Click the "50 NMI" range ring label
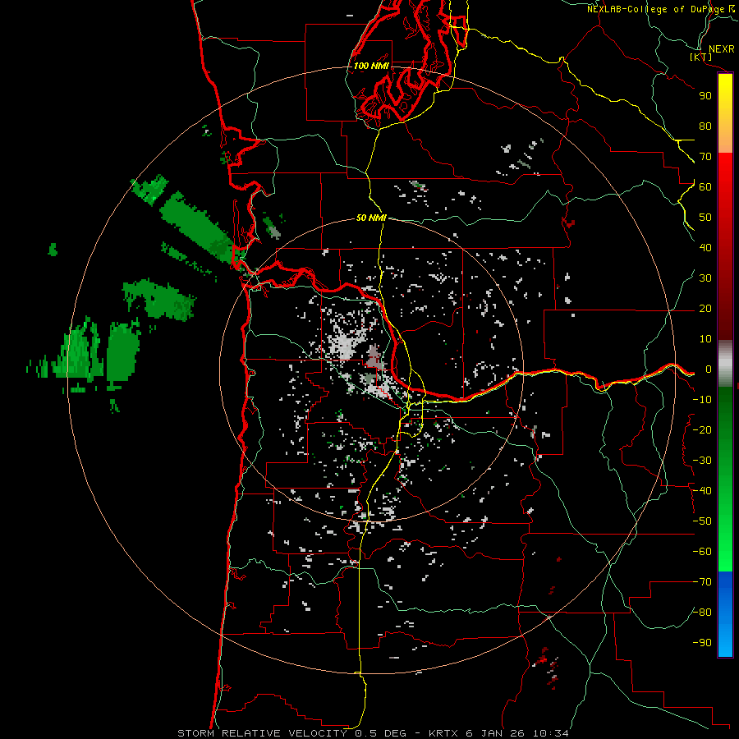Screen dimensions: 739x739 point(371,218)
